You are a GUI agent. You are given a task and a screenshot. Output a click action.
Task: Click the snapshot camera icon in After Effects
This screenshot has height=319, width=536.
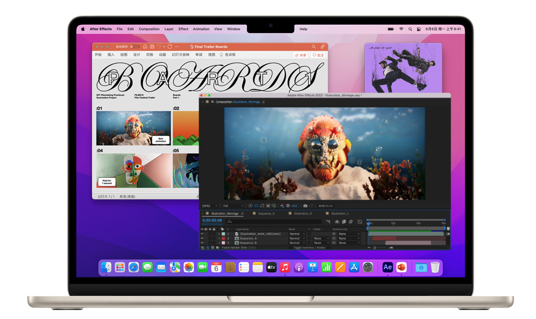pos(305,206)
